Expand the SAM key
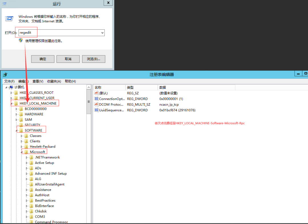308x224 pixels. [17, 120]
